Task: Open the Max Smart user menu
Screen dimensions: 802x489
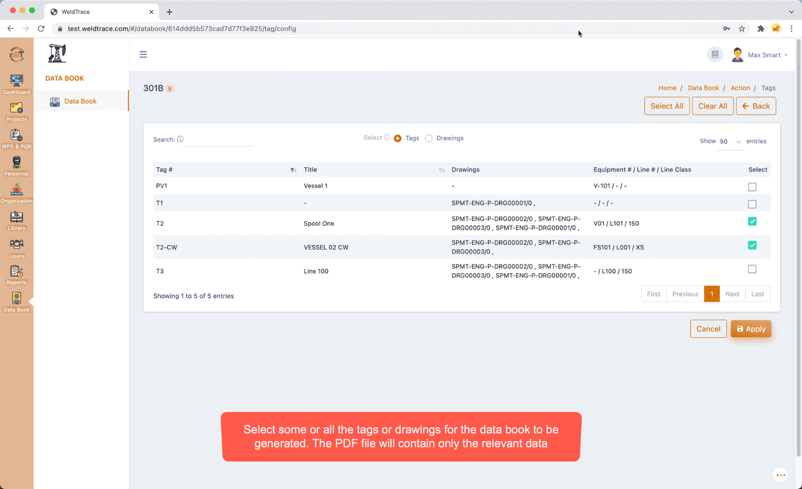Action: (x=760, y=55)
